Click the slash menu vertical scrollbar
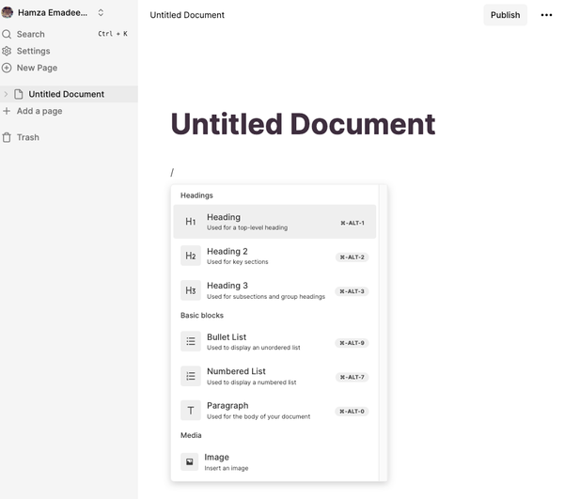 click(x=384, y=333)
